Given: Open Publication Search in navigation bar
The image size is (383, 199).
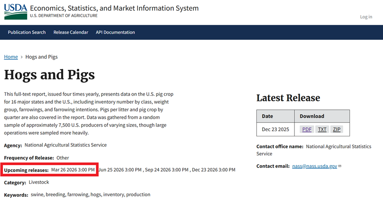Looking at the screenshot, I should (27, 32).
